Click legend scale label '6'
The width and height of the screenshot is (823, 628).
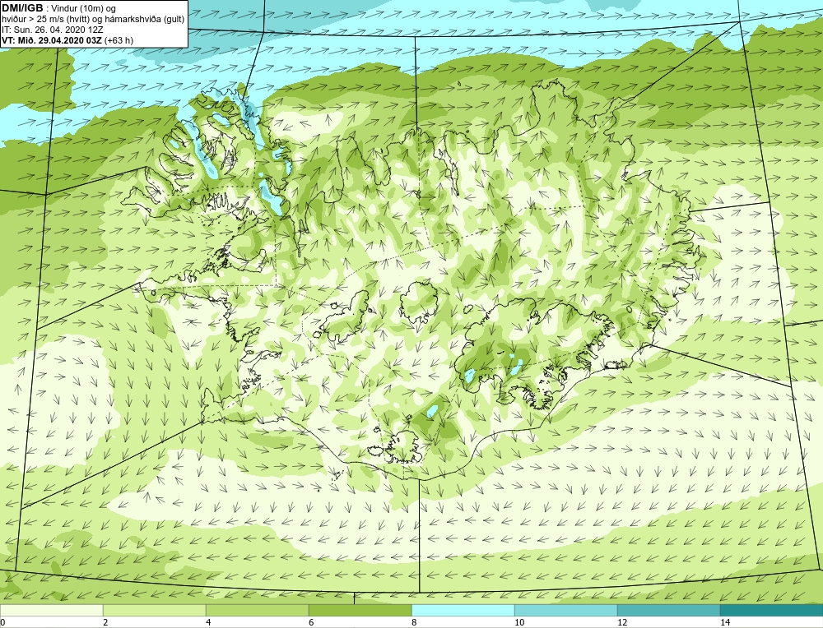[312, 622]
